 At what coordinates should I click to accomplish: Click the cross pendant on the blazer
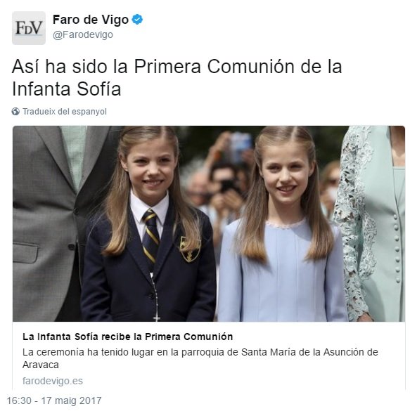[157, 318]
